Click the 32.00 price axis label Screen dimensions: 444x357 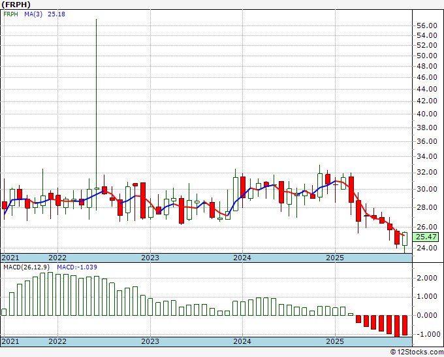[x=427, y=172]
